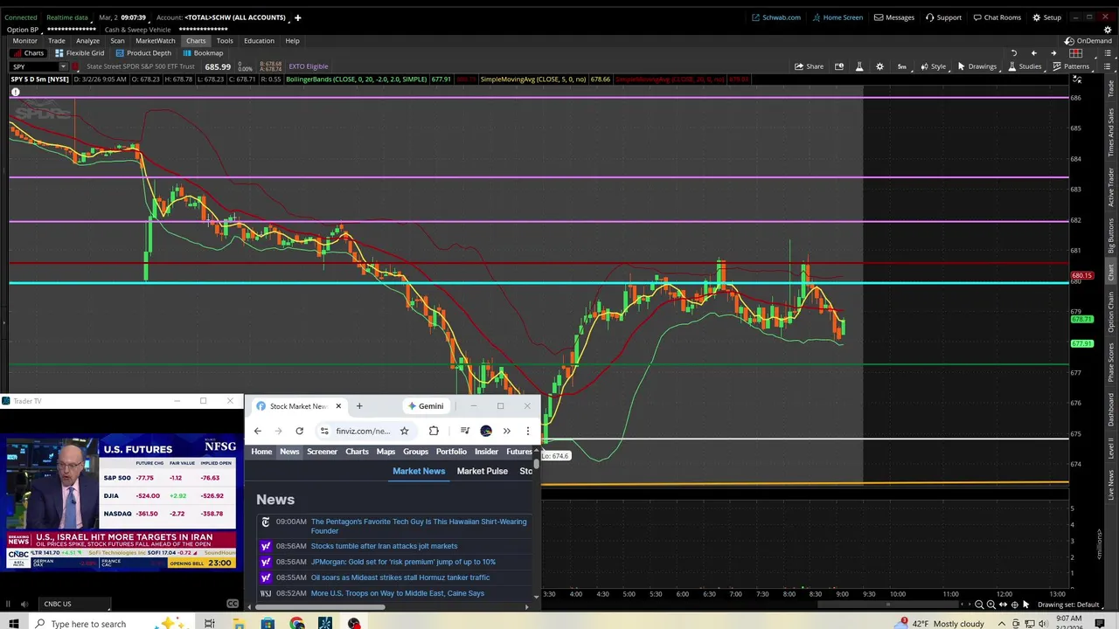1119x629 pixels.
Task: Open Messages
Action: (893, 17)
